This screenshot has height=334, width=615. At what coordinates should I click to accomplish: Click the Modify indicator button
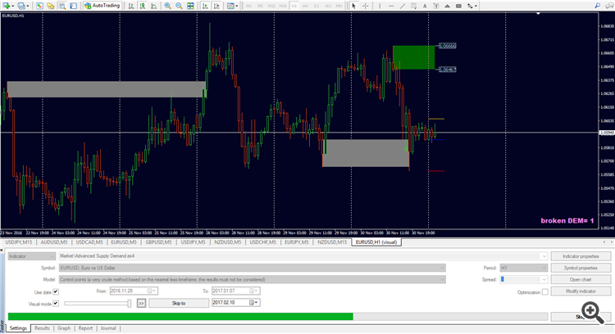pyautogui.click(x=581, y=291)
